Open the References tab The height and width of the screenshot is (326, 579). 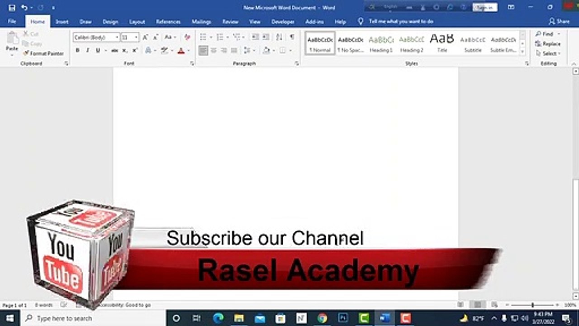(168, 21)
